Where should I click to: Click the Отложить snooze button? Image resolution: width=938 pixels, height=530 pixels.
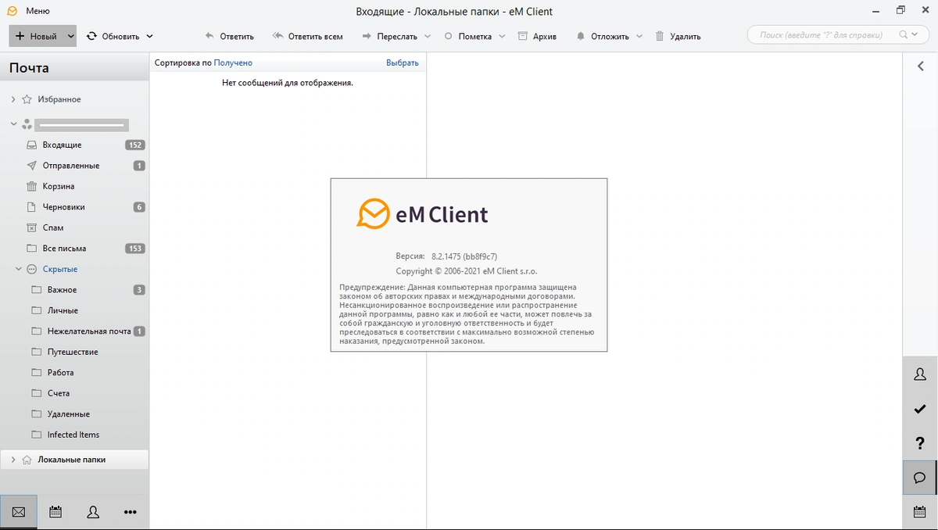[x=603, y=36]
